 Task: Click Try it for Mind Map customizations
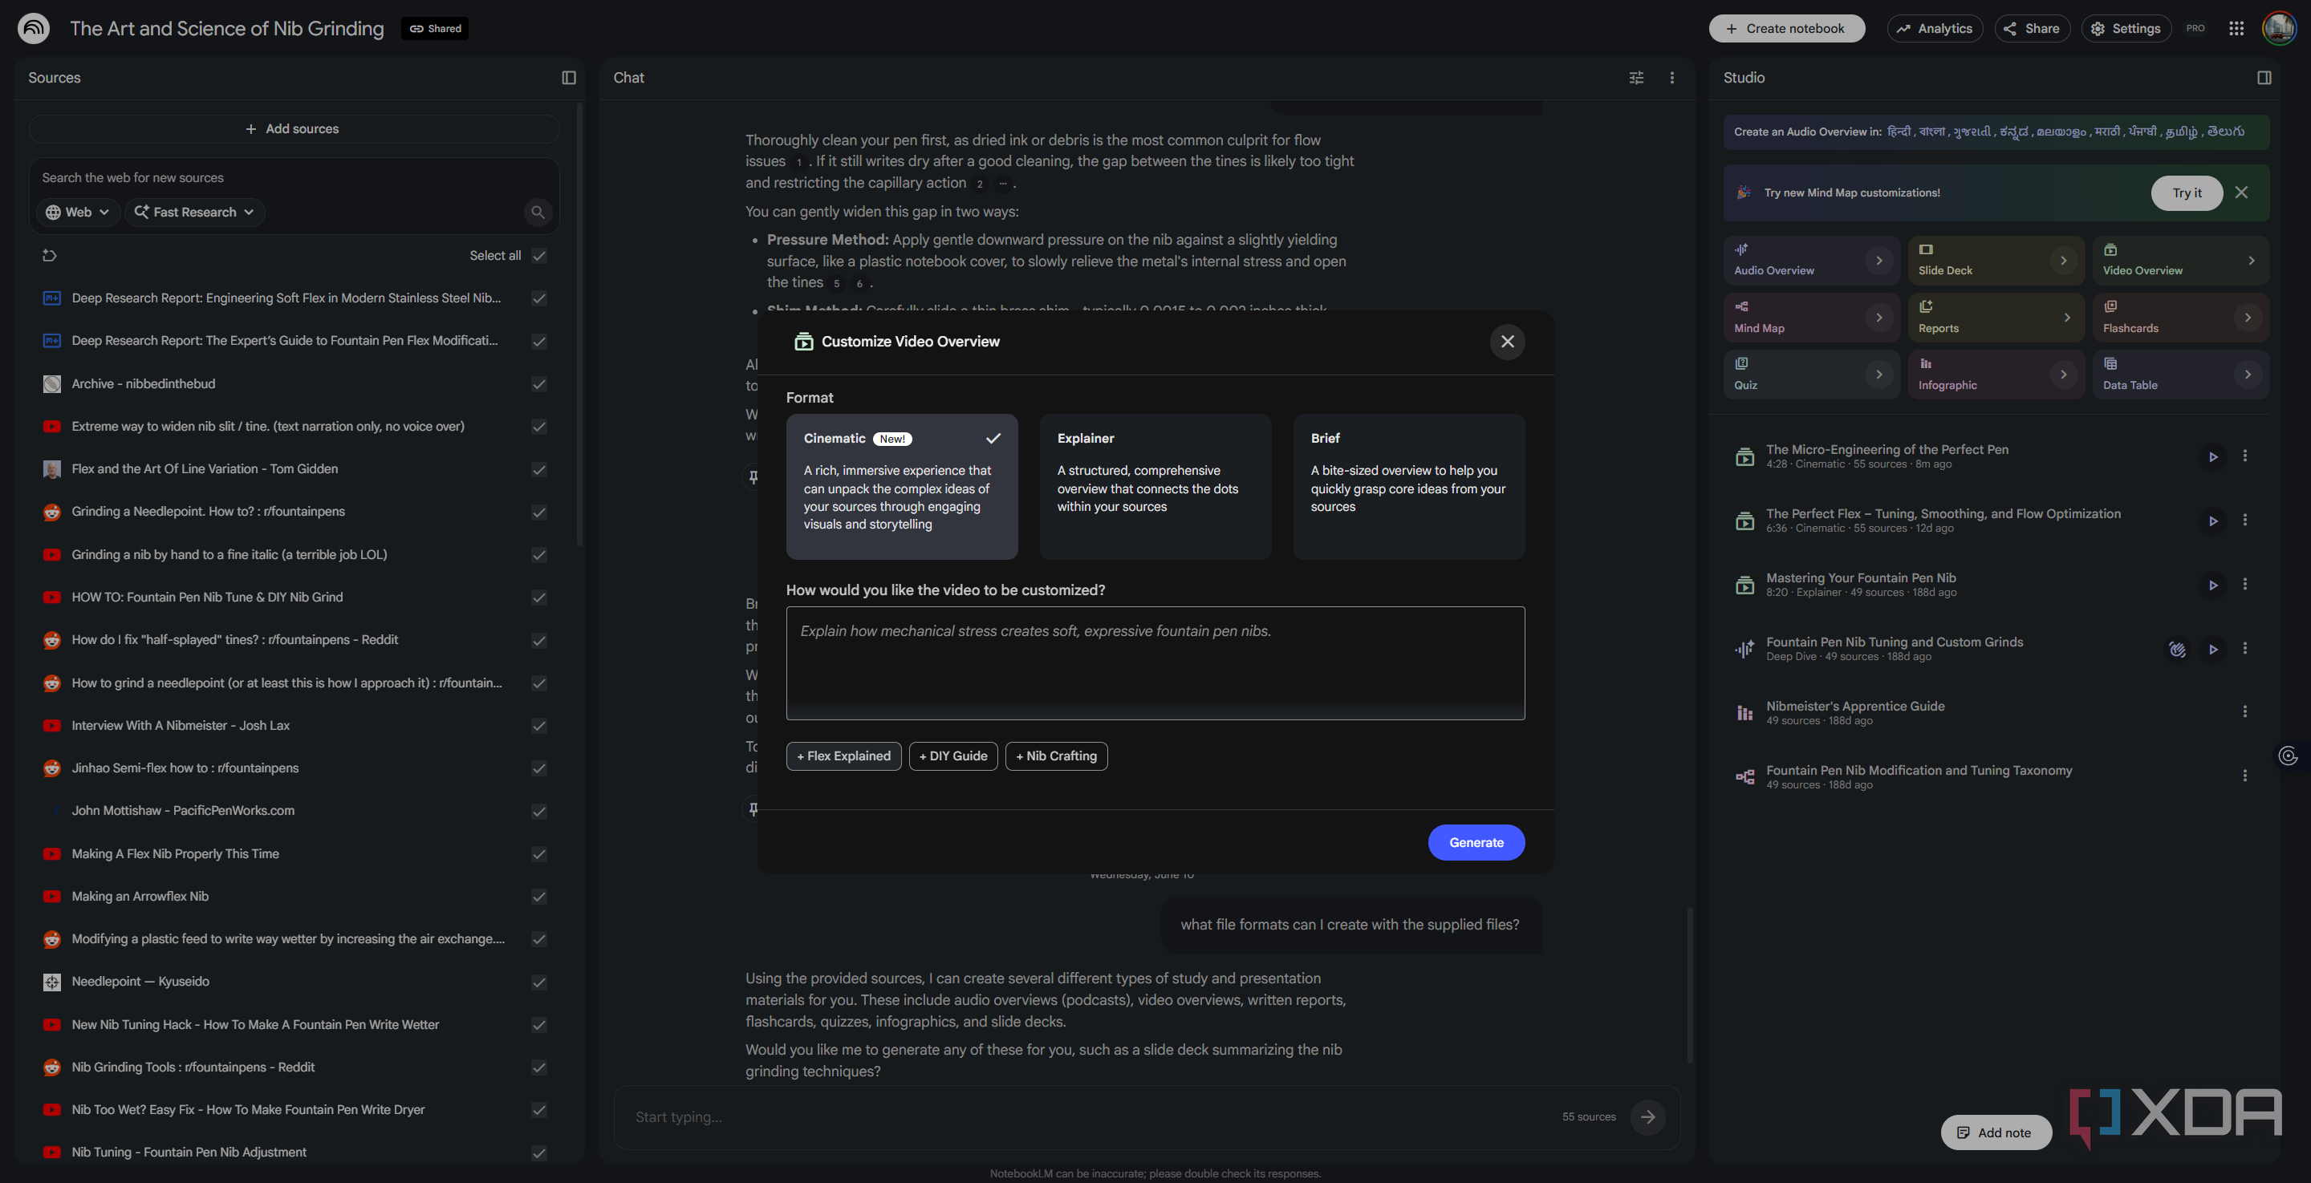(x=2187, y=192)
